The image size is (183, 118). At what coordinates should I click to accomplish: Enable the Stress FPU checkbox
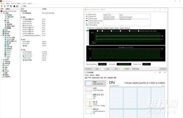coord(89,17)
